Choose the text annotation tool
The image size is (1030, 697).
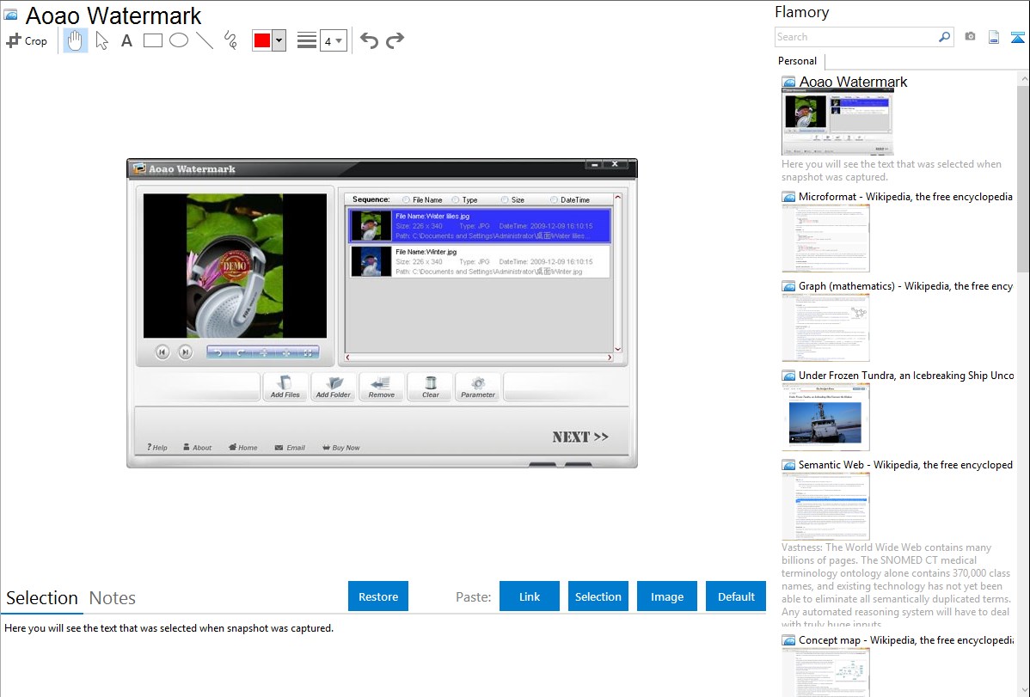(x=126, y=40)
